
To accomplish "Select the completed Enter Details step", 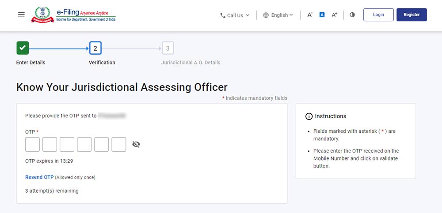I will click(x=23, y=48).
